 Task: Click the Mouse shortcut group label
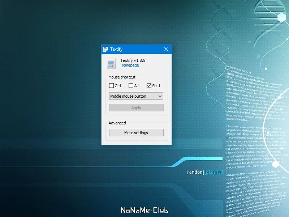122,77
